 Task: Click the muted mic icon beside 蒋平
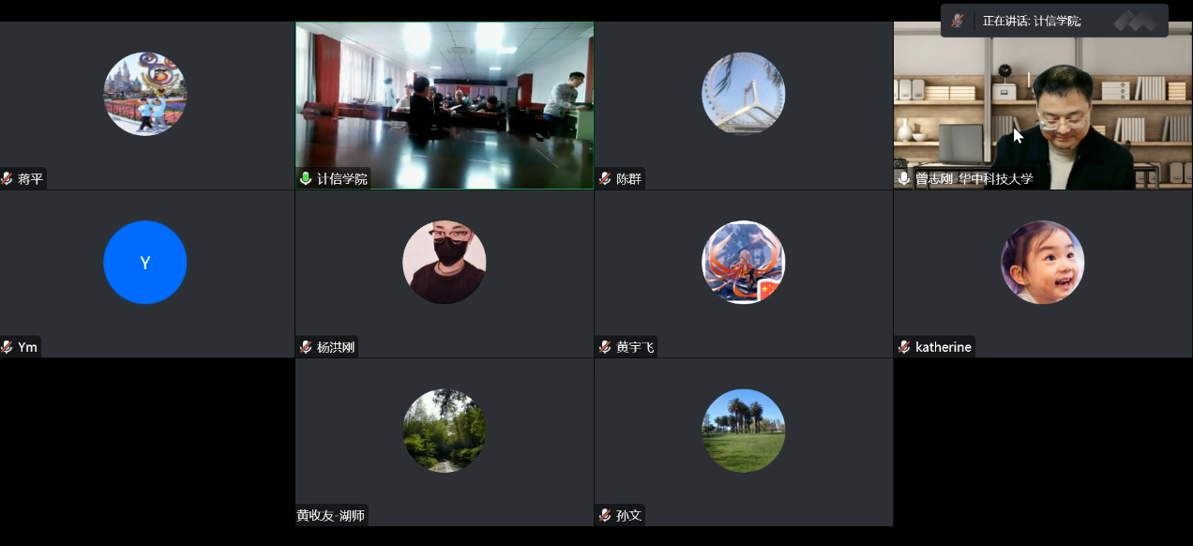coord(8,179)
